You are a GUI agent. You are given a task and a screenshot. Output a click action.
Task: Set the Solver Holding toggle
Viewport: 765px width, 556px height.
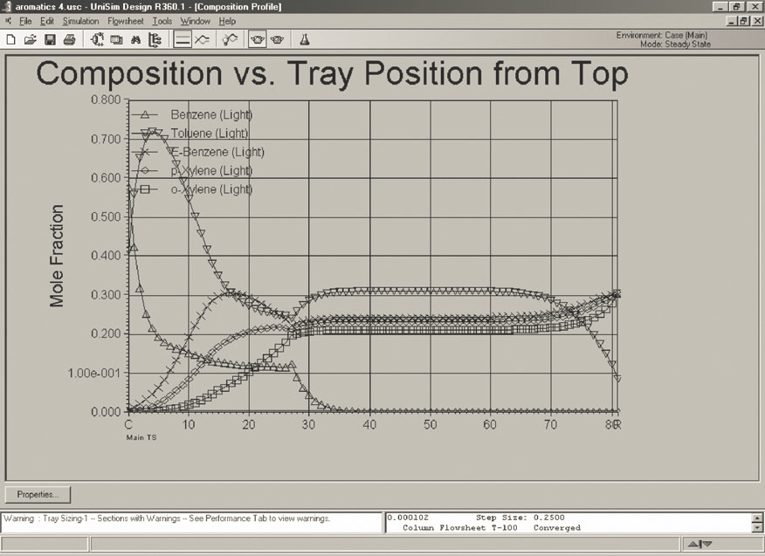point(278,39)
